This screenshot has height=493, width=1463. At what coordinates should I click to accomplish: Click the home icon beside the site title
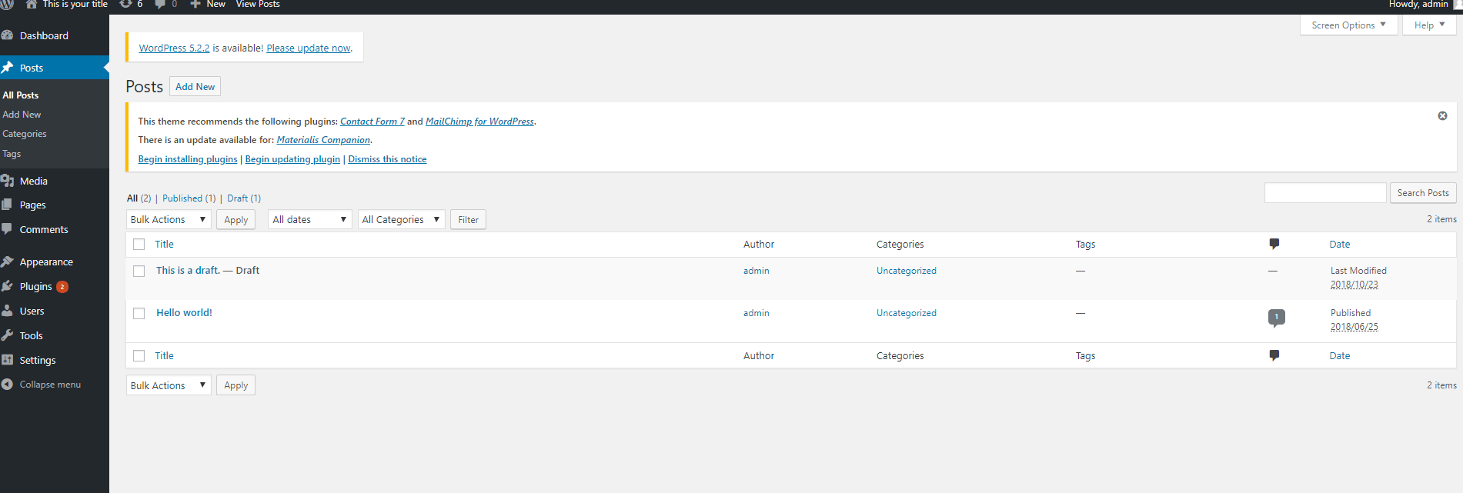[x=32, y=4]
